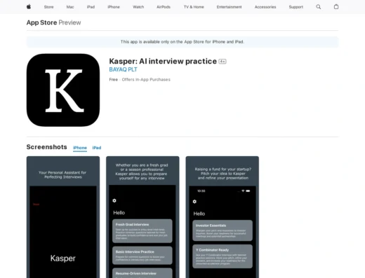Open the Entertainment menu

[229, 7]
